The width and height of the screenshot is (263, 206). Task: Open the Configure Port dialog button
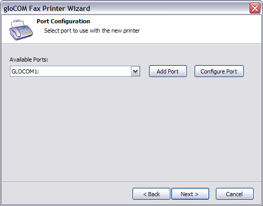coord(219,71)
